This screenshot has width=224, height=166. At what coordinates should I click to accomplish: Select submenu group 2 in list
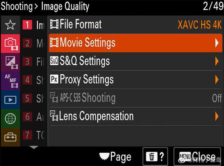click(34, 43)
